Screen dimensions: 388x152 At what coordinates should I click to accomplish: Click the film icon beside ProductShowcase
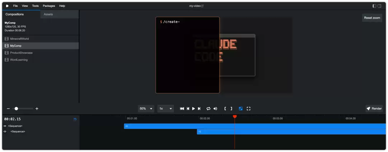(7, 53)
